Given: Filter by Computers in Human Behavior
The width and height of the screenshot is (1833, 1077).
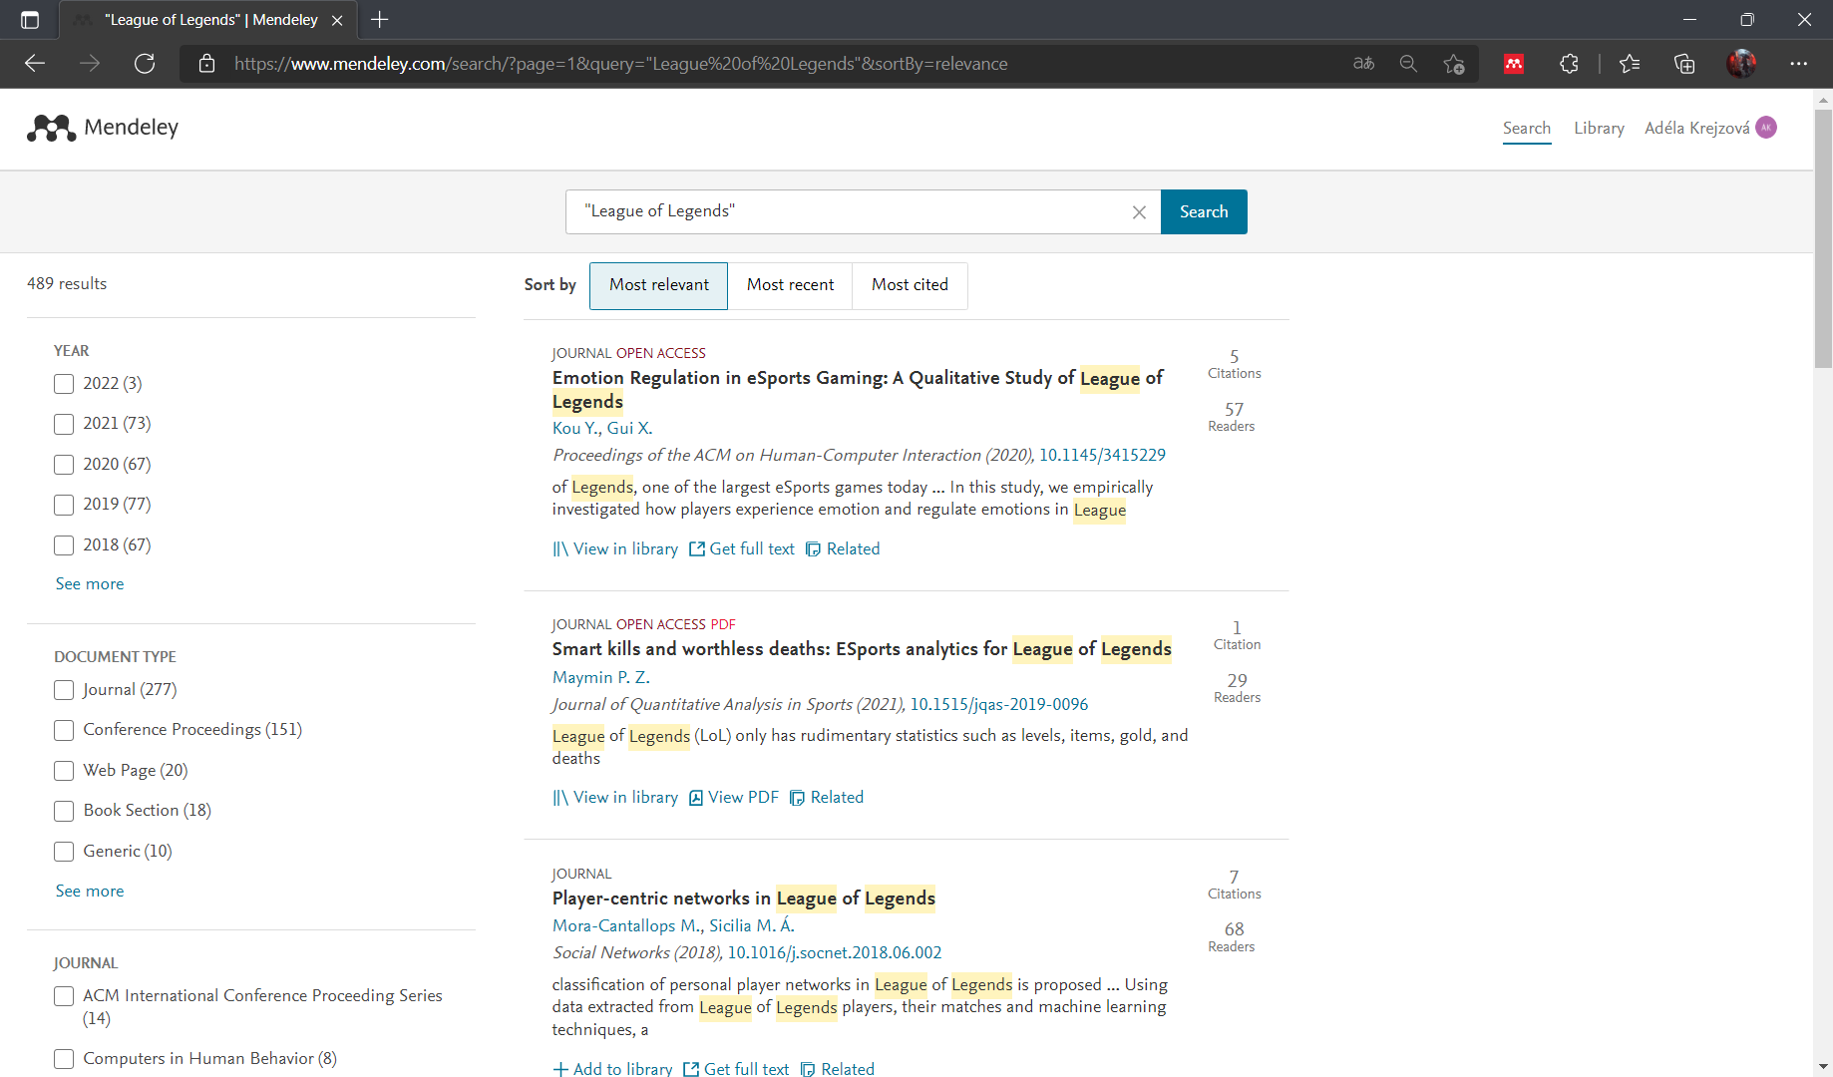Looking at the screenshot, I should [x=64, y=1059].
